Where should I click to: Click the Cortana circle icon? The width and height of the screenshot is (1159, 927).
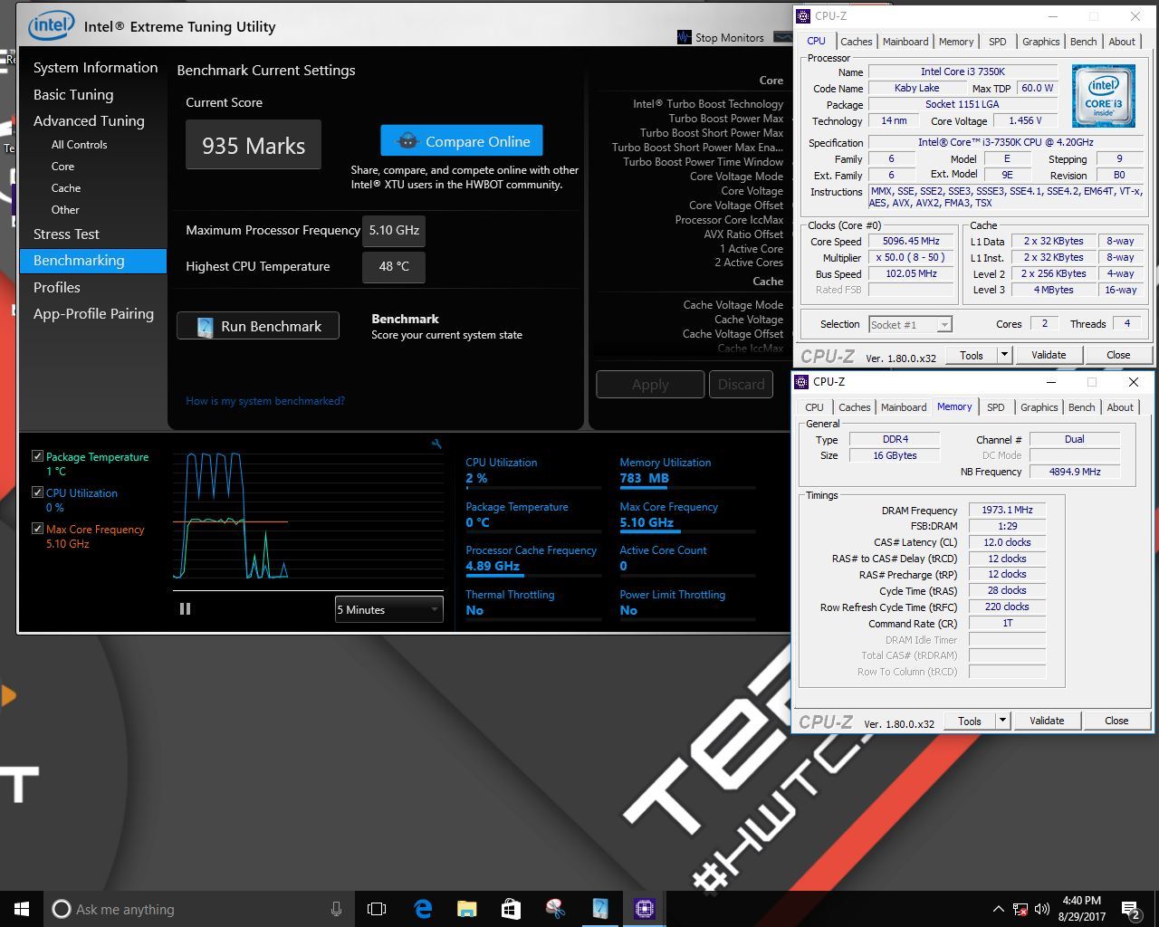pyautogui.click(x=62, y=909)
